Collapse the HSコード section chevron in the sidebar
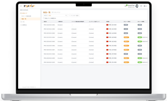Screen dimensions: 167x101 click(x=20, y=13)
